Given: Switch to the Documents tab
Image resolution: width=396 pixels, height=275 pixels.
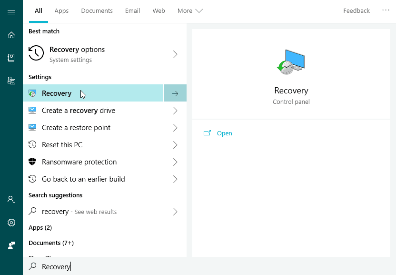Looking at the screenshot, I should pyautogui.click(x=97, y=11).
